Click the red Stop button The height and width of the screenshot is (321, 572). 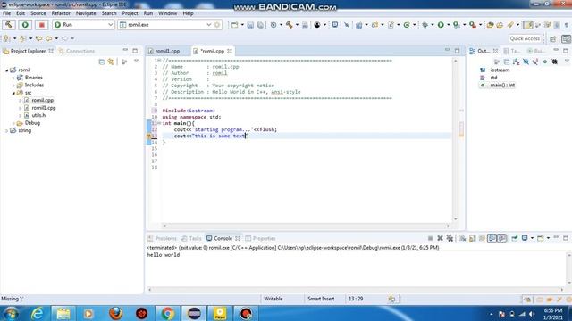pyautogui.click(x=42, y=25)
